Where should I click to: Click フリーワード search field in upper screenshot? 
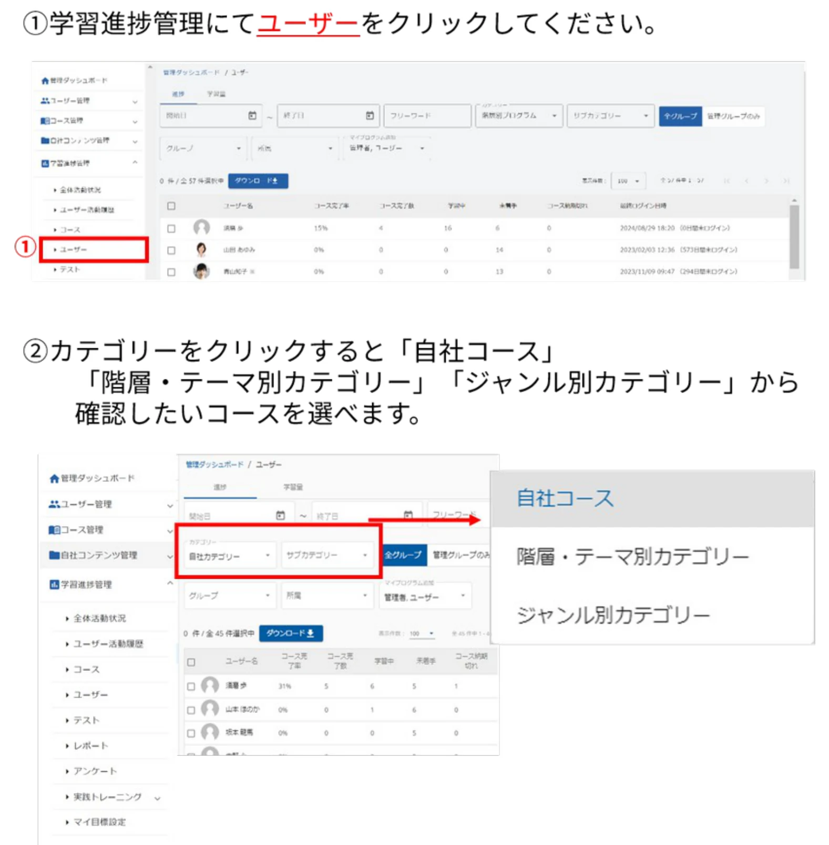(427, 116)
